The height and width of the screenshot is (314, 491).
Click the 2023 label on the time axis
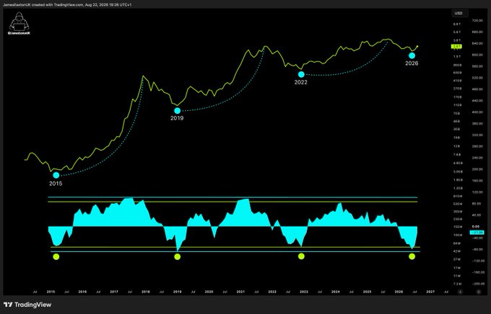[304, 292]
